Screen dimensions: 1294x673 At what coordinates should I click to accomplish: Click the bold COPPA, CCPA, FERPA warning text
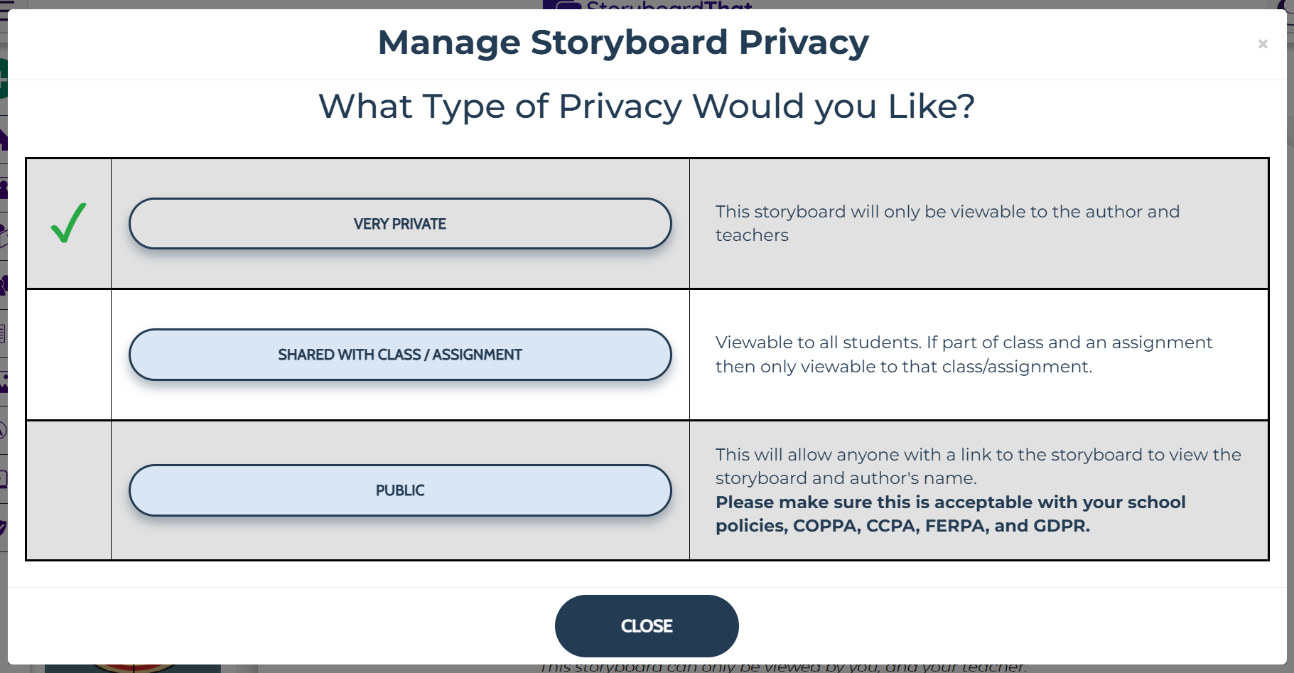(950, 514)
